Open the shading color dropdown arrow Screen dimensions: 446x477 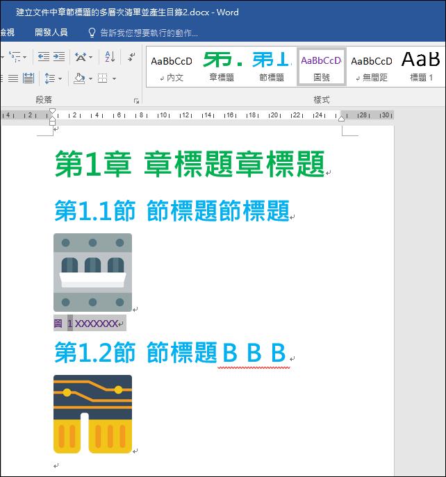click(90, 78)
